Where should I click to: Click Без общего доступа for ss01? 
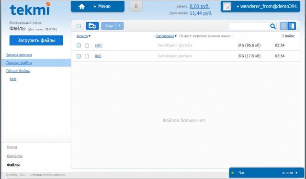tap(175, 45)
